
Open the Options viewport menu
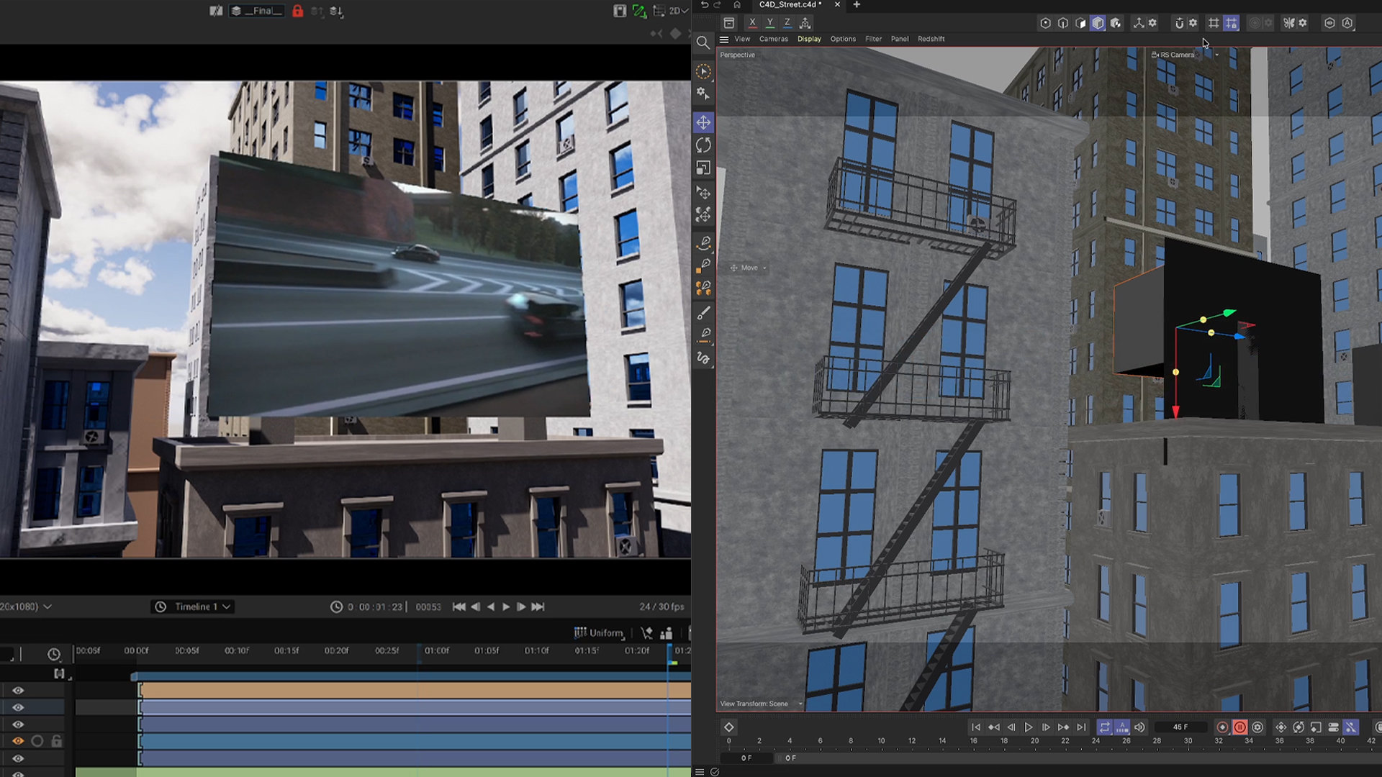[x=843, y=39]
